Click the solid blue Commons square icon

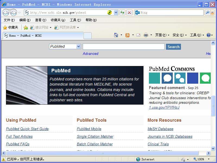193,78
